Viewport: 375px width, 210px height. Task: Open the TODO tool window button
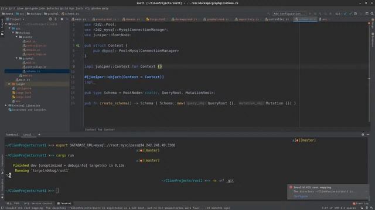click(x=13, y=204)
